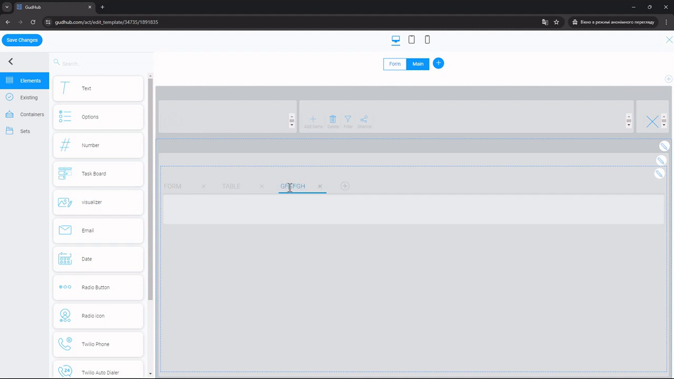Add the visualizer element

click(98, 202)
